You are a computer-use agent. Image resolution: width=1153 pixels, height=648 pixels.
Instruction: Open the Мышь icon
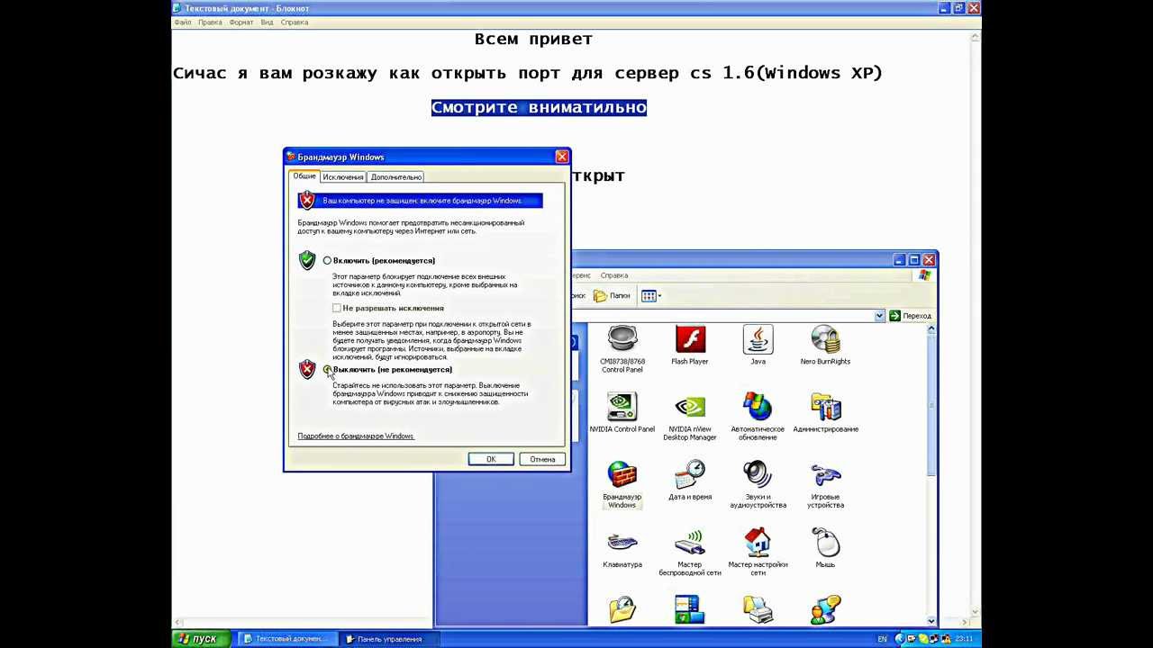(x=825, y=549)
